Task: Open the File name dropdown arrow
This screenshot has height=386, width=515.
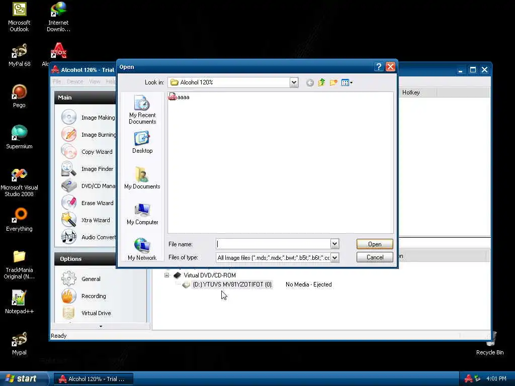Action: tap(334, 244)
